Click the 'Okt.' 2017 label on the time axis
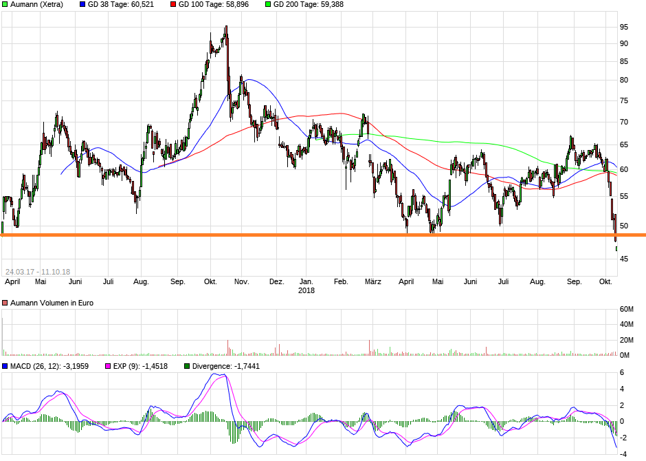 pos(210,281)
